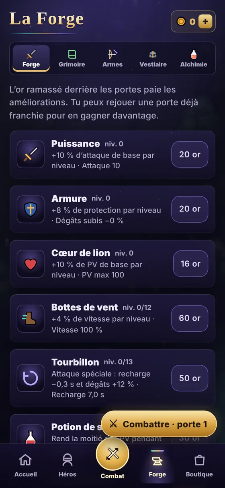225x488 pixels.
Task: Go to the Alchimie tab
Action: 194,58
